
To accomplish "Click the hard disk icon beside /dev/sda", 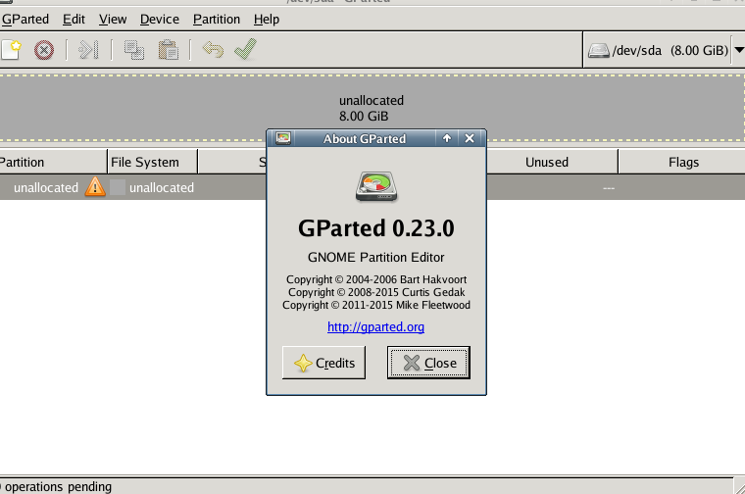I will 599,50.
